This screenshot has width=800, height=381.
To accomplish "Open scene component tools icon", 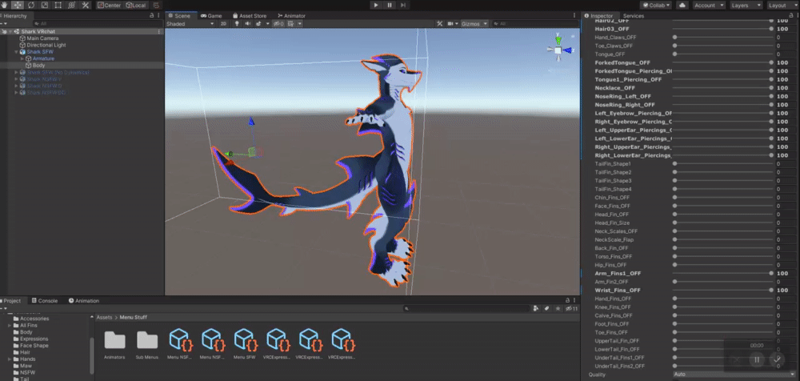I will [x=440, y=23].
